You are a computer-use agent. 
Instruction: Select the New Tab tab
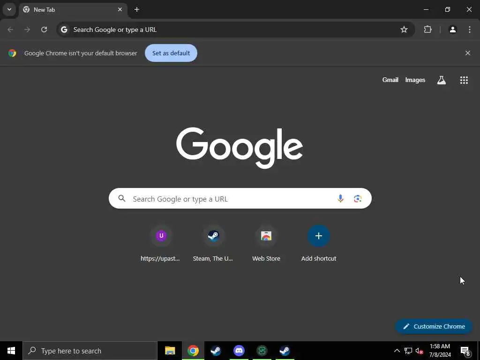(x=73, y=10)
